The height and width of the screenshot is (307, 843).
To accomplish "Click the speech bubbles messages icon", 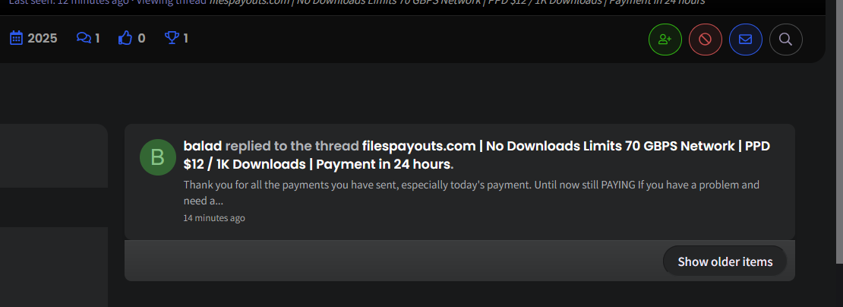I will click(84, 38).
